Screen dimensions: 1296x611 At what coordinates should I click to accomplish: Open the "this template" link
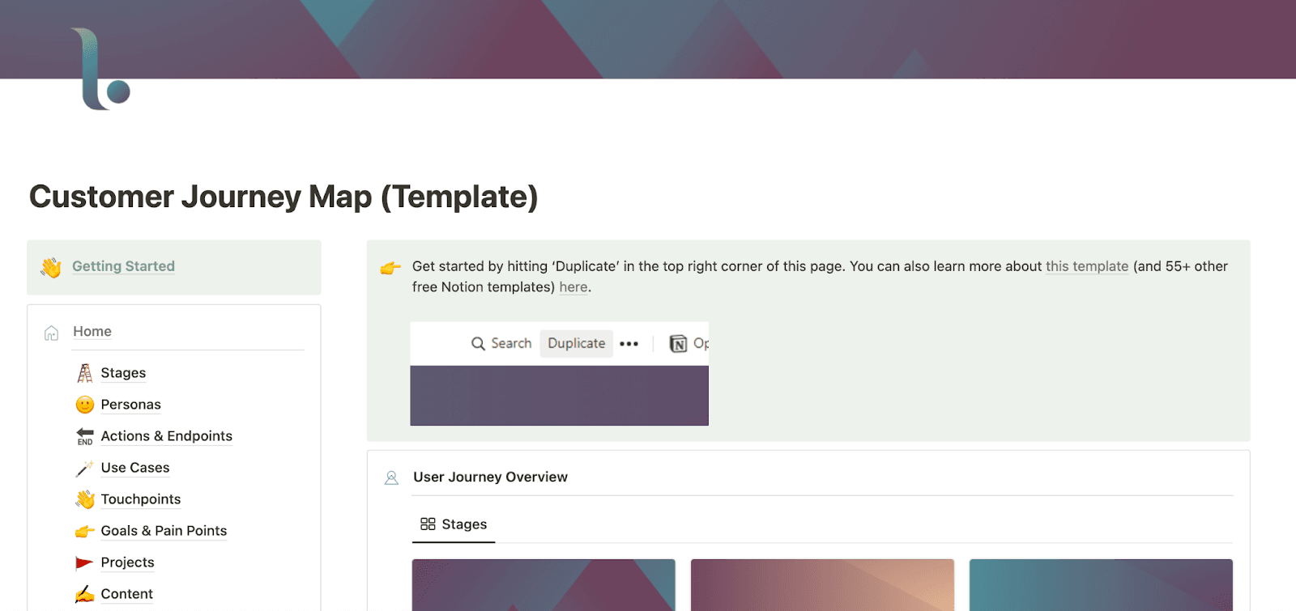pyautogui.click(x=1086, y=266)
